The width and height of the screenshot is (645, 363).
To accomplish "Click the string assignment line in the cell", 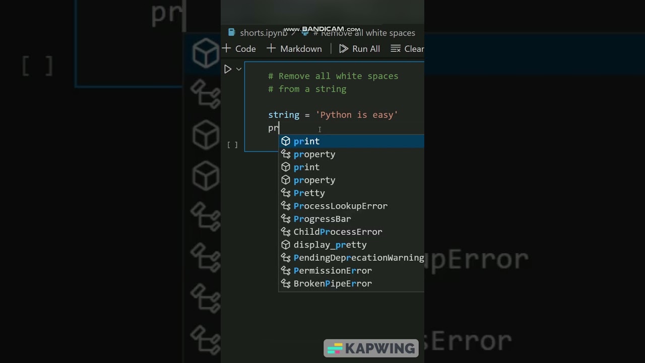I will (333, 115).
